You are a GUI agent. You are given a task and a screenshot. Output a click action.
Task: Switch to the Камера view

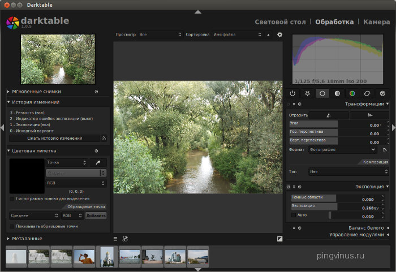coord(376,22)
